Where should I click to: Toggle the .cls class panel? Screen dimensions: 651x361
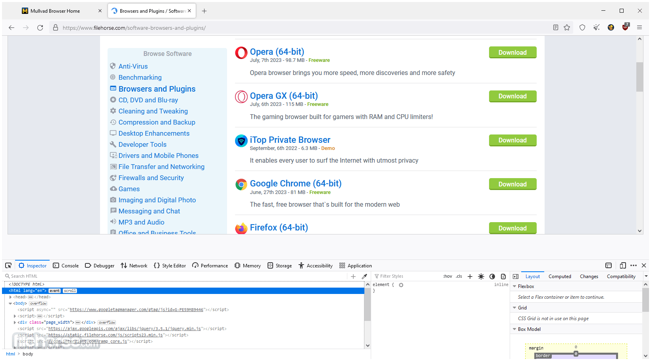(459, 277)
